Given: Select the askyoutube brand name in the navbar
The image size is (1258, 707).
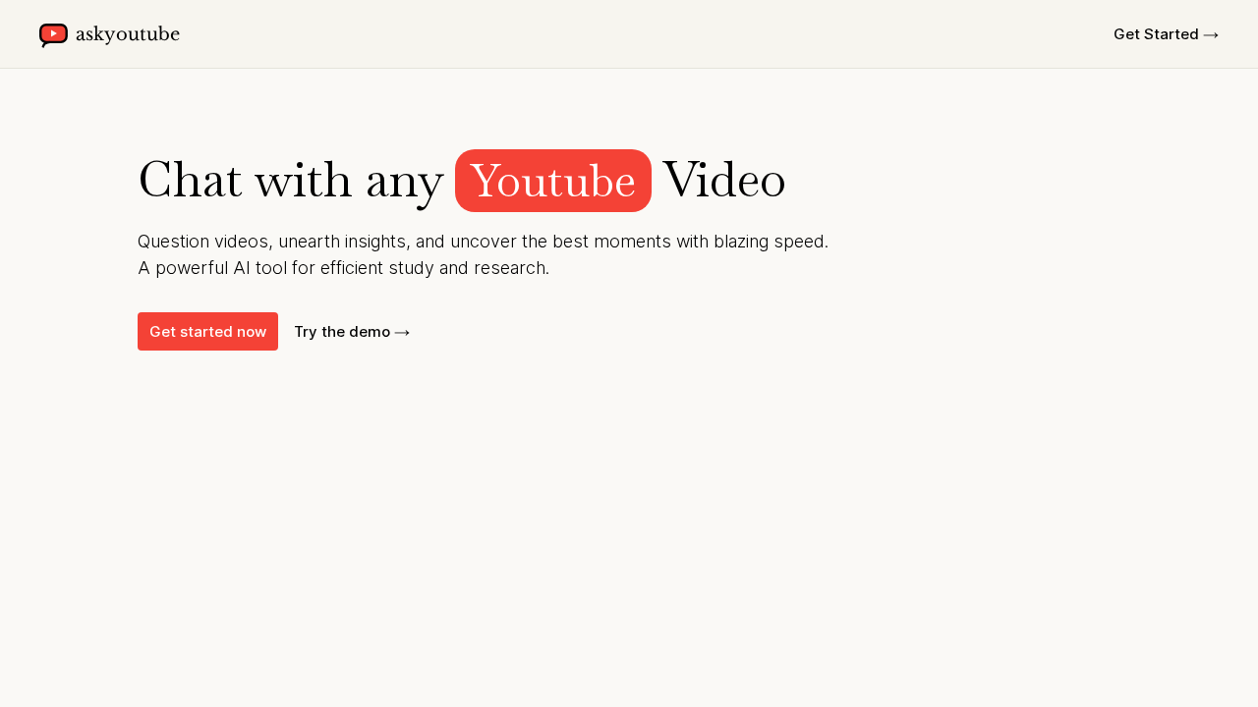Looking at the screenshot, I should click(x=128, y=32).
